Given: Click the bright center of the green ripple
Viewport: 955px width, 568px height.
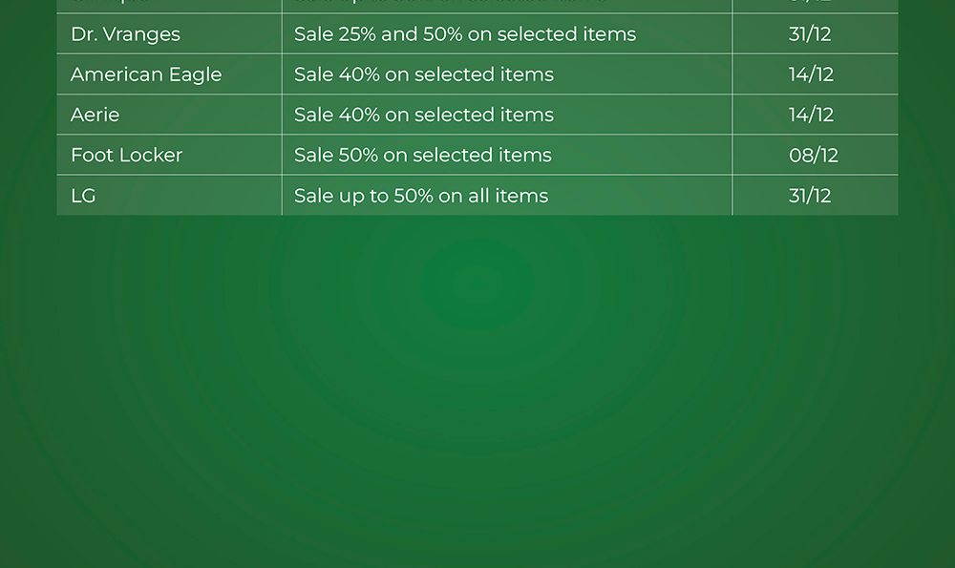Looking at the screenshot, I should pos(477,284).
